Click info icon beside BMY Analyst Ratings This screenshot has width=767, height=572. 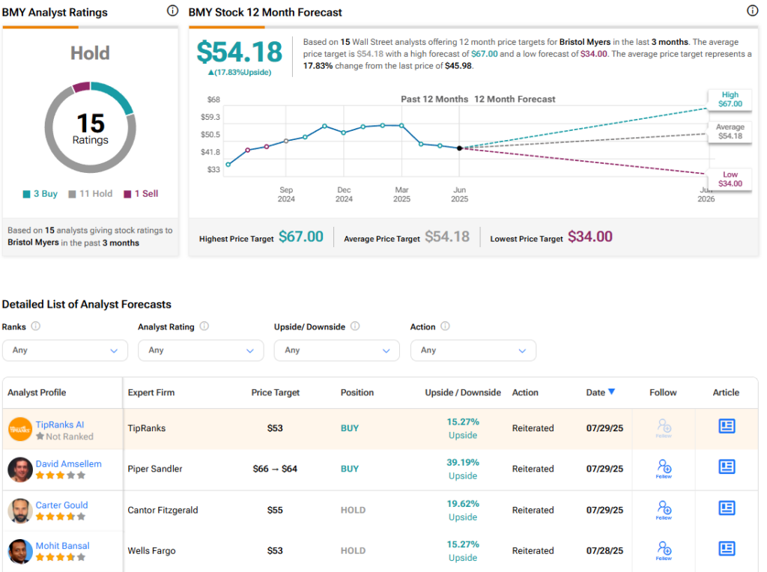[172, 11]
